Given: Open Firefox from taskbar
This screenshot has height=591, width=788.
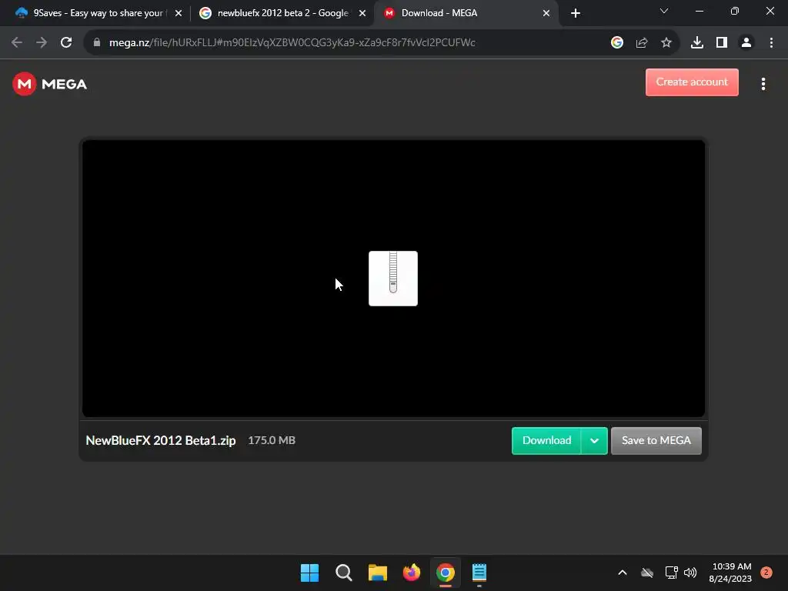Looking at the screenshot, I should [412, 573].
